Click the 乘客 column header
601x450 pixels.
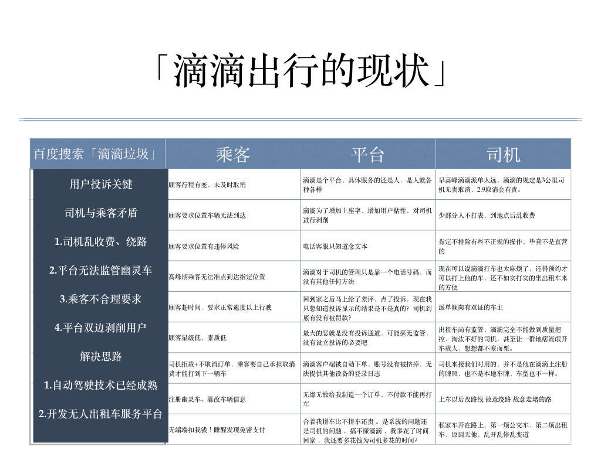(x=232, y=154)
